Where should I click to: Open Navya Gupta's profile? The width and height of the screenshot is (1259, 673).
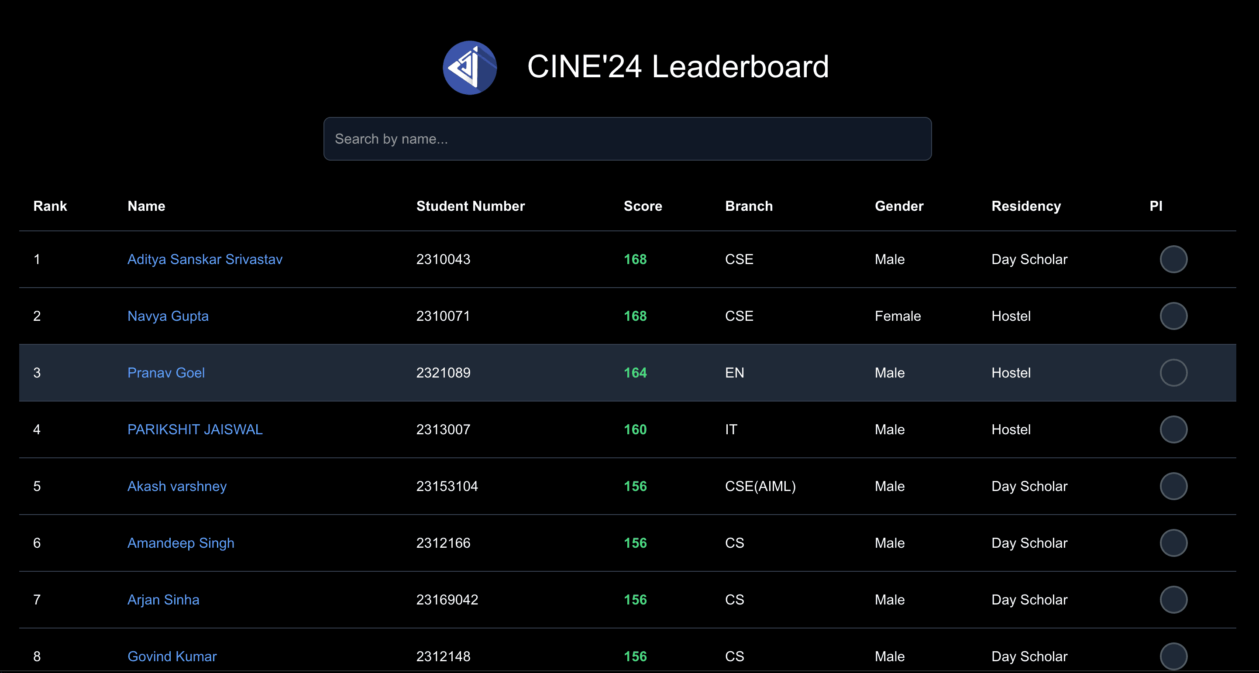click(x=168, y=316)
